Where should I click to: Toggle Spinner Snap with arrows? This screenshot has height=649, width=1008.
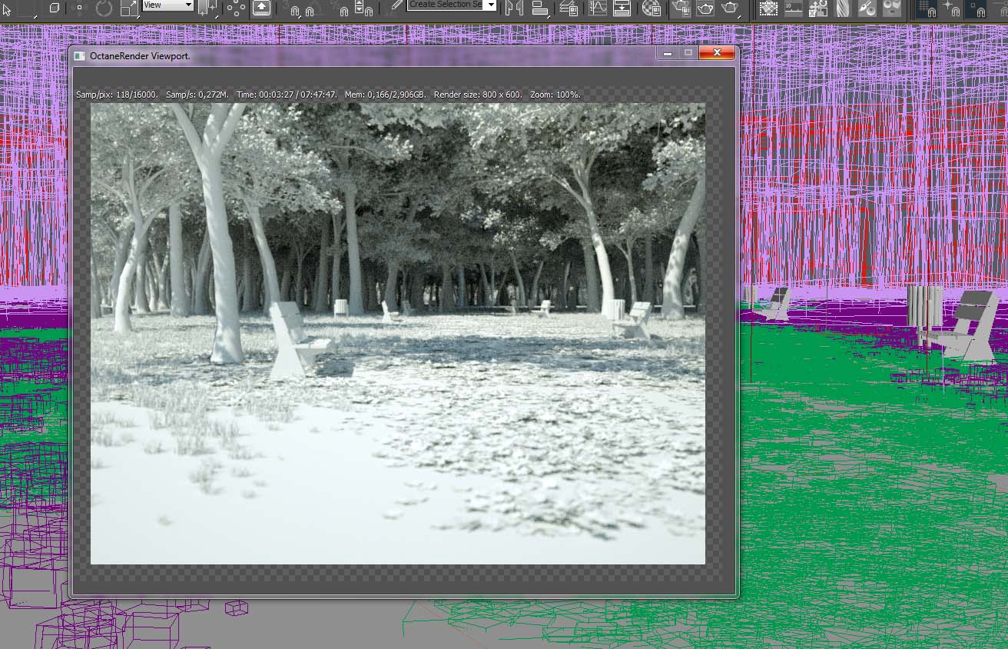point(364,8)
